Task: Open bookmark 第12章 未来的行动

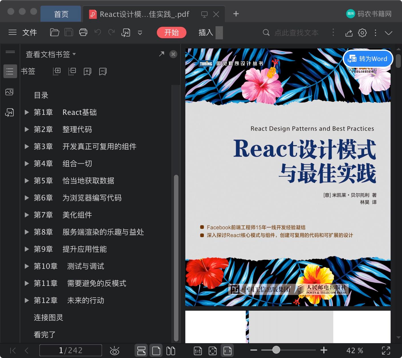Action: [x=69, y=300]
